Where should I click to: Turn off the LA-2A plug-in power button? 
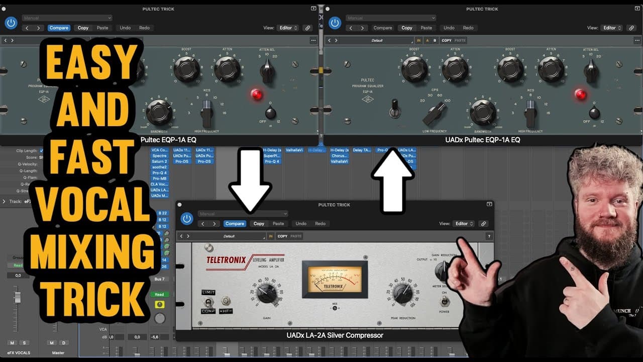click(187, 219)
